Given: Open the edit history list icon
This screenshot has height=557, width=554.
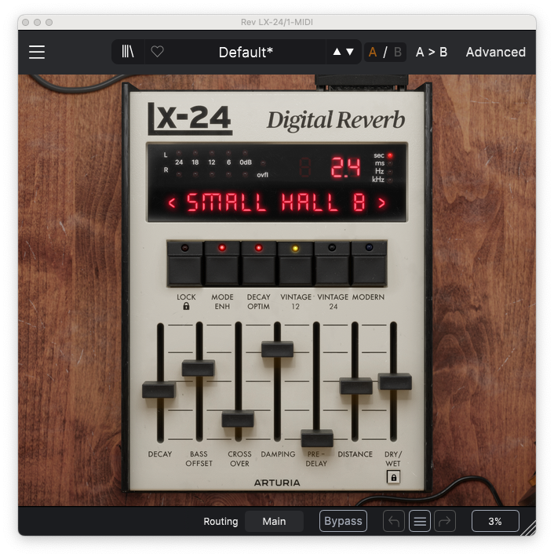Looking at the screenshot, I should [x=419, y=521].
